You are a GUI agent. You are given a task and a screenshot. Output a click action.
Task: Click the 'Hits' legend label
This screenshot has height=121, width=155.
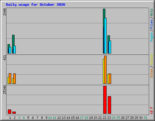(151, 12)
